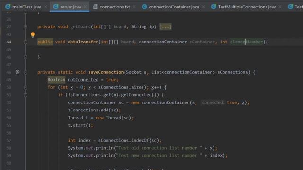Close the mainClass.java tab
This screenshot has width=303, height=170.
pyautogui.click(x=46, y=7)
